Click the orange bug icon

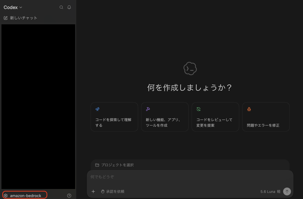pos(249,109)
